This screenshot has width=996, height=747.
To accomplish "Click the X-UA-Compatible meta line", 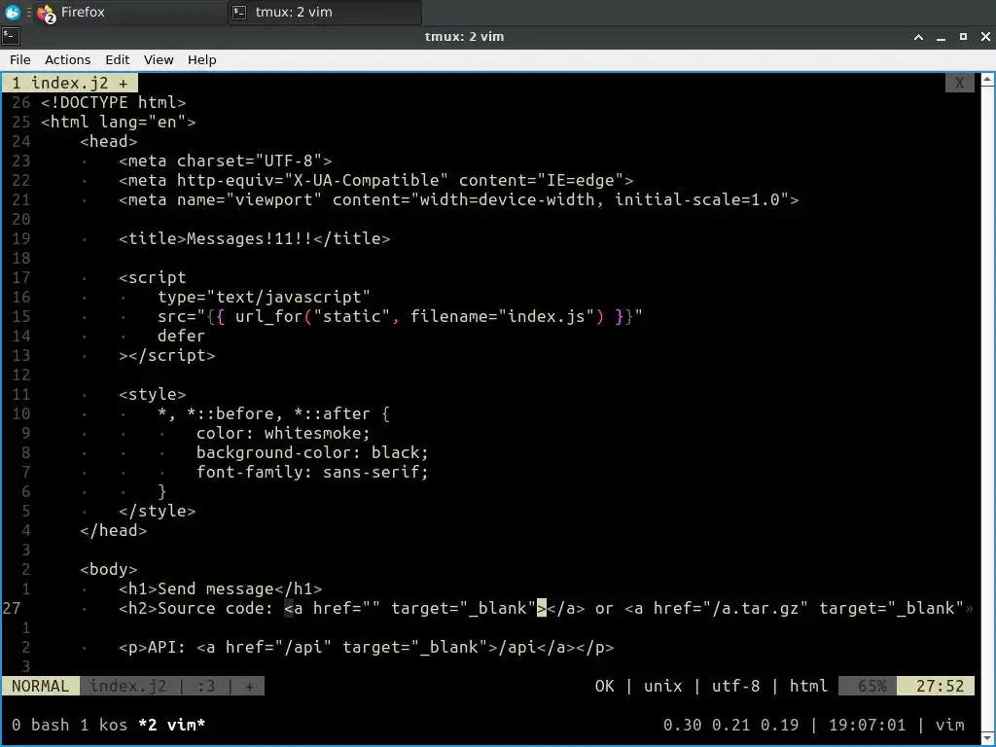I will (x=376, y=180).
